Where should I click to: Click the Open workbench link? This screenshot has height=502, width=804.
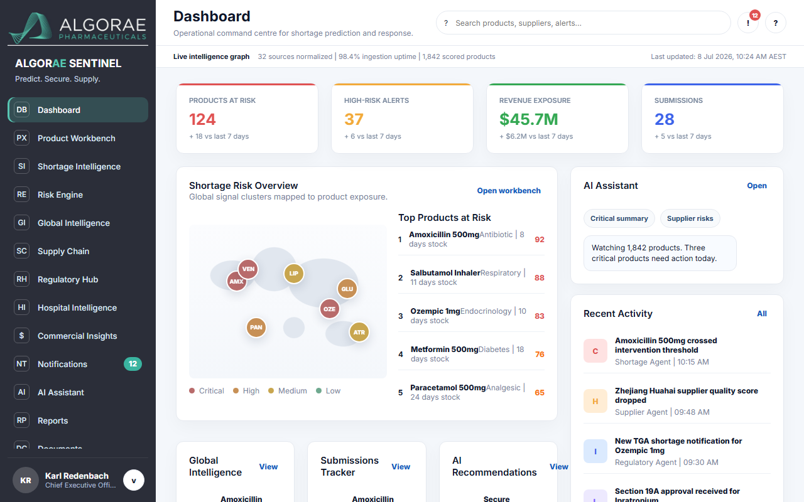point(509,191)
